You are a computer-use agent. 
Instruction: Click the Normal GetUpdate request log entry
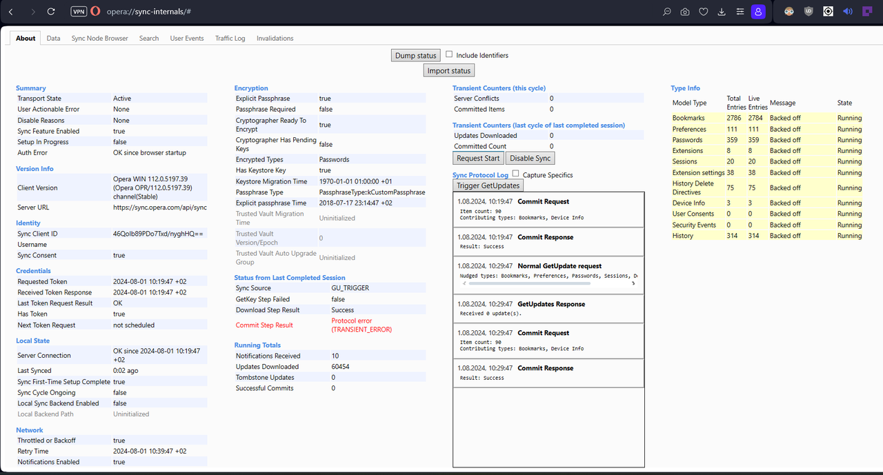(548, 274)
